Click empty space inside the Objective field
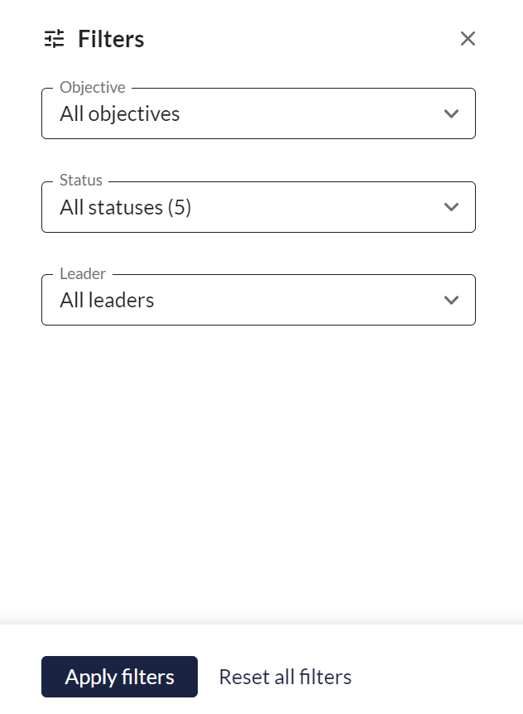This screenshot has width=523, height=714. (309, 113)
